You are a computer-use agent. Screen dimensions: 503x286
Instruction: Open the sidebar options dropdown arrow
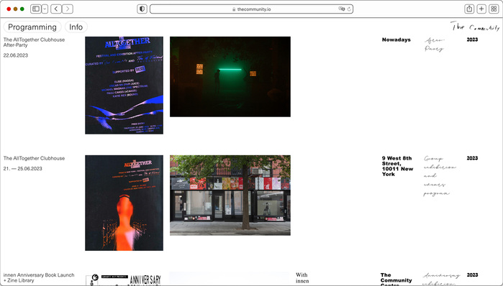[45, 9]
